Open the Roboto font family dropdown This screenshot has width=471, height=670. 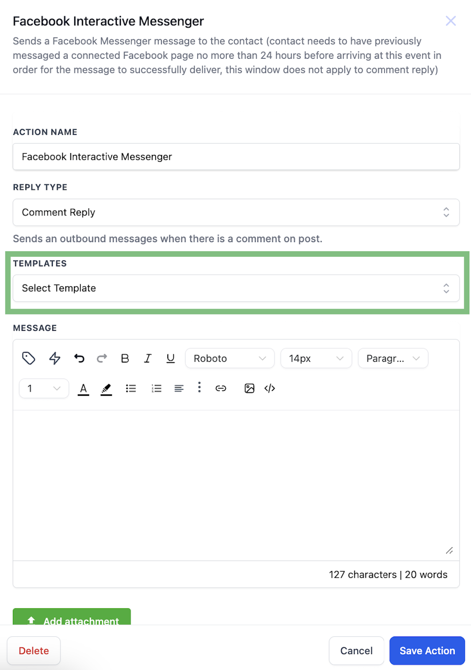click(230, 358)
